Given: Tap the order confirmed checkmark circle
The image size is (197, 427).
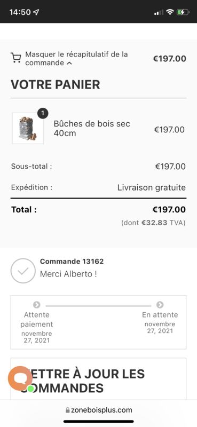Looking at the screenshot, I should click(23, 271).
